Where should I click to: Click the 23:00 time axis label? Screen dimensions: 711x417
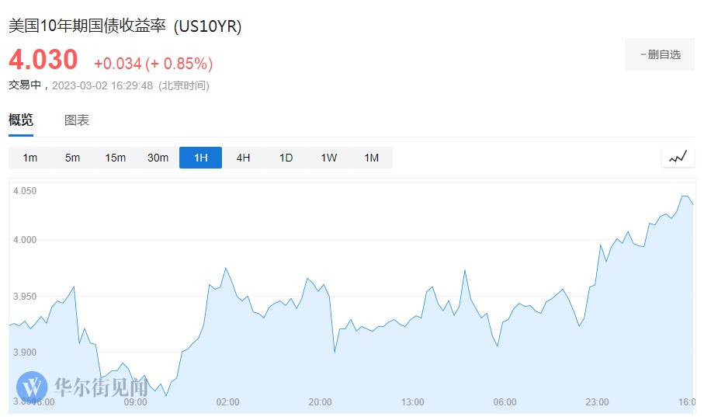coord(597,402)
